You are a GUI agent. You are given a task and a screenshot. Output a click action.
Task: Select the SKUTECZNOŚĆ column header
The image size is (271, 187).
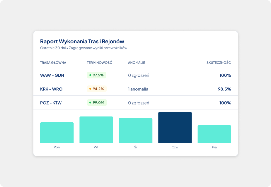pyautogui.click(x=219, y=63)
